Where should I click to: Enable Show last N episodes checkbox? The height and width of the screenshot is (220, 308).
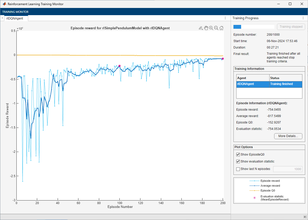click(x=238, y=169)
